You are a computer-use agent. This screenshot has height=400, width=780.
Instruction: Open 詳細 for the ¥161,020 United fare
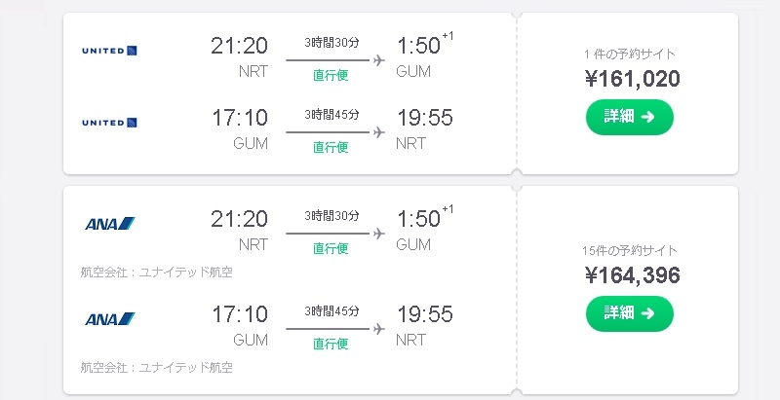pos(629,117)
